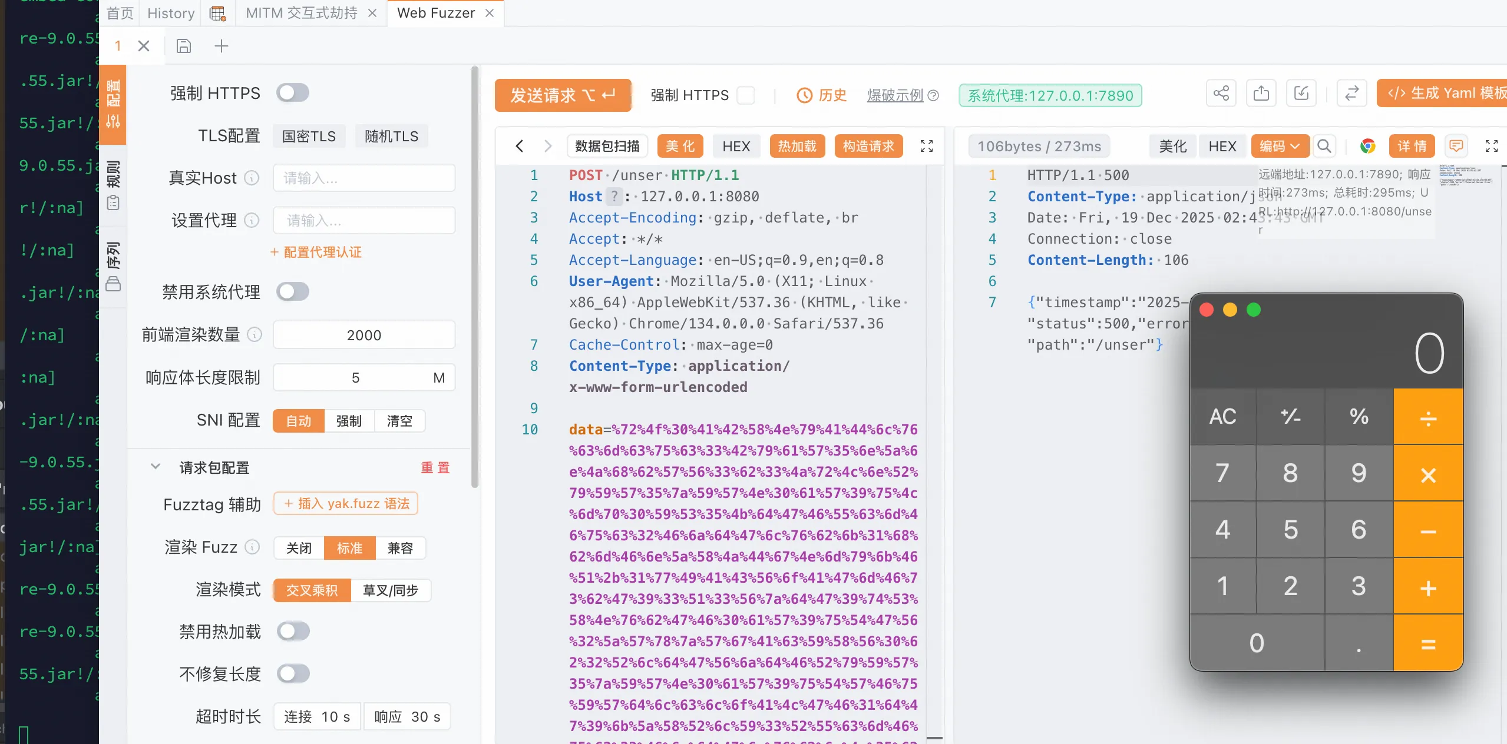Screen dimensions: 1507x744
Task: Open the 编码 dropdown menu
Action: 1280,146
